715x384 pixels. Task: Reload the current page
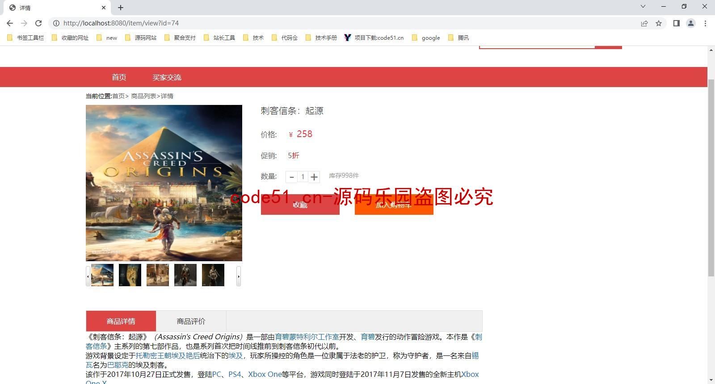coord(38,23)
